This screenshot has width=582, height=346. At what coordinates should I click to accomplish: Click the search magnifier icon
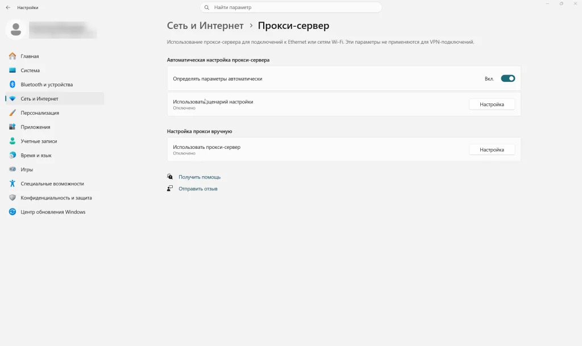point(207,7)
